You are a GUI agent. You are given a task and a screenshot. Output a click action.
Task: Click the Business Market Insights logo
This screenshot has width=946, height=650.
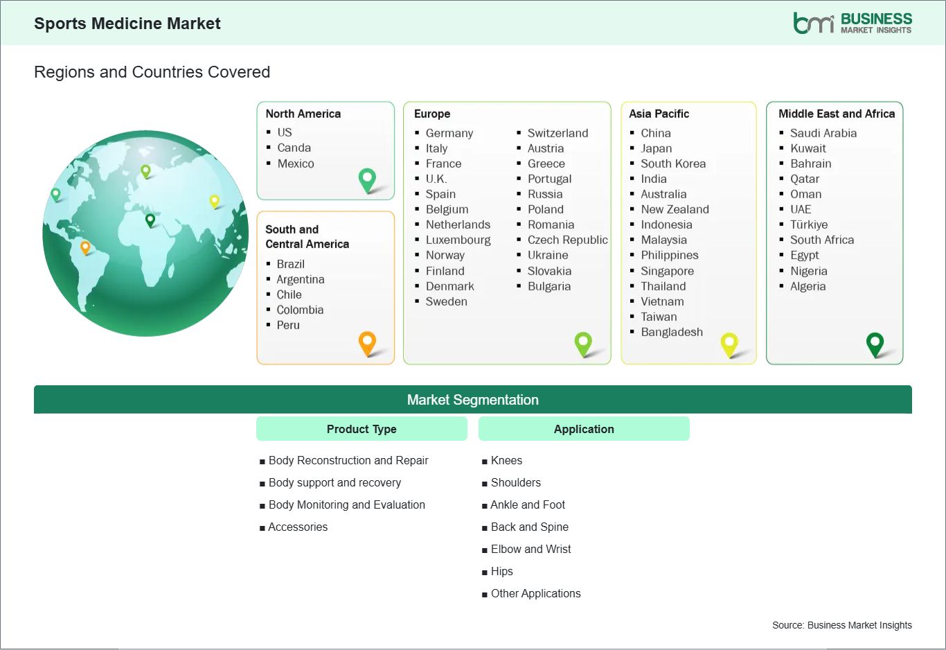coord(852,23)
